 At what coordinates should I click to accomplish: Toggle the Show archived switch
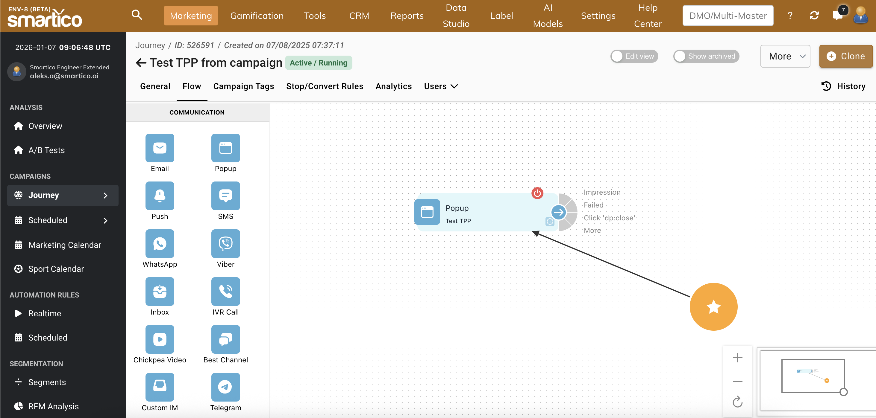pyautogui.click(x=706, y=57)
